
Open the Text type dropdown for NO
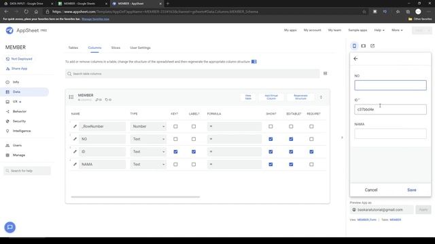click(148, 139)
